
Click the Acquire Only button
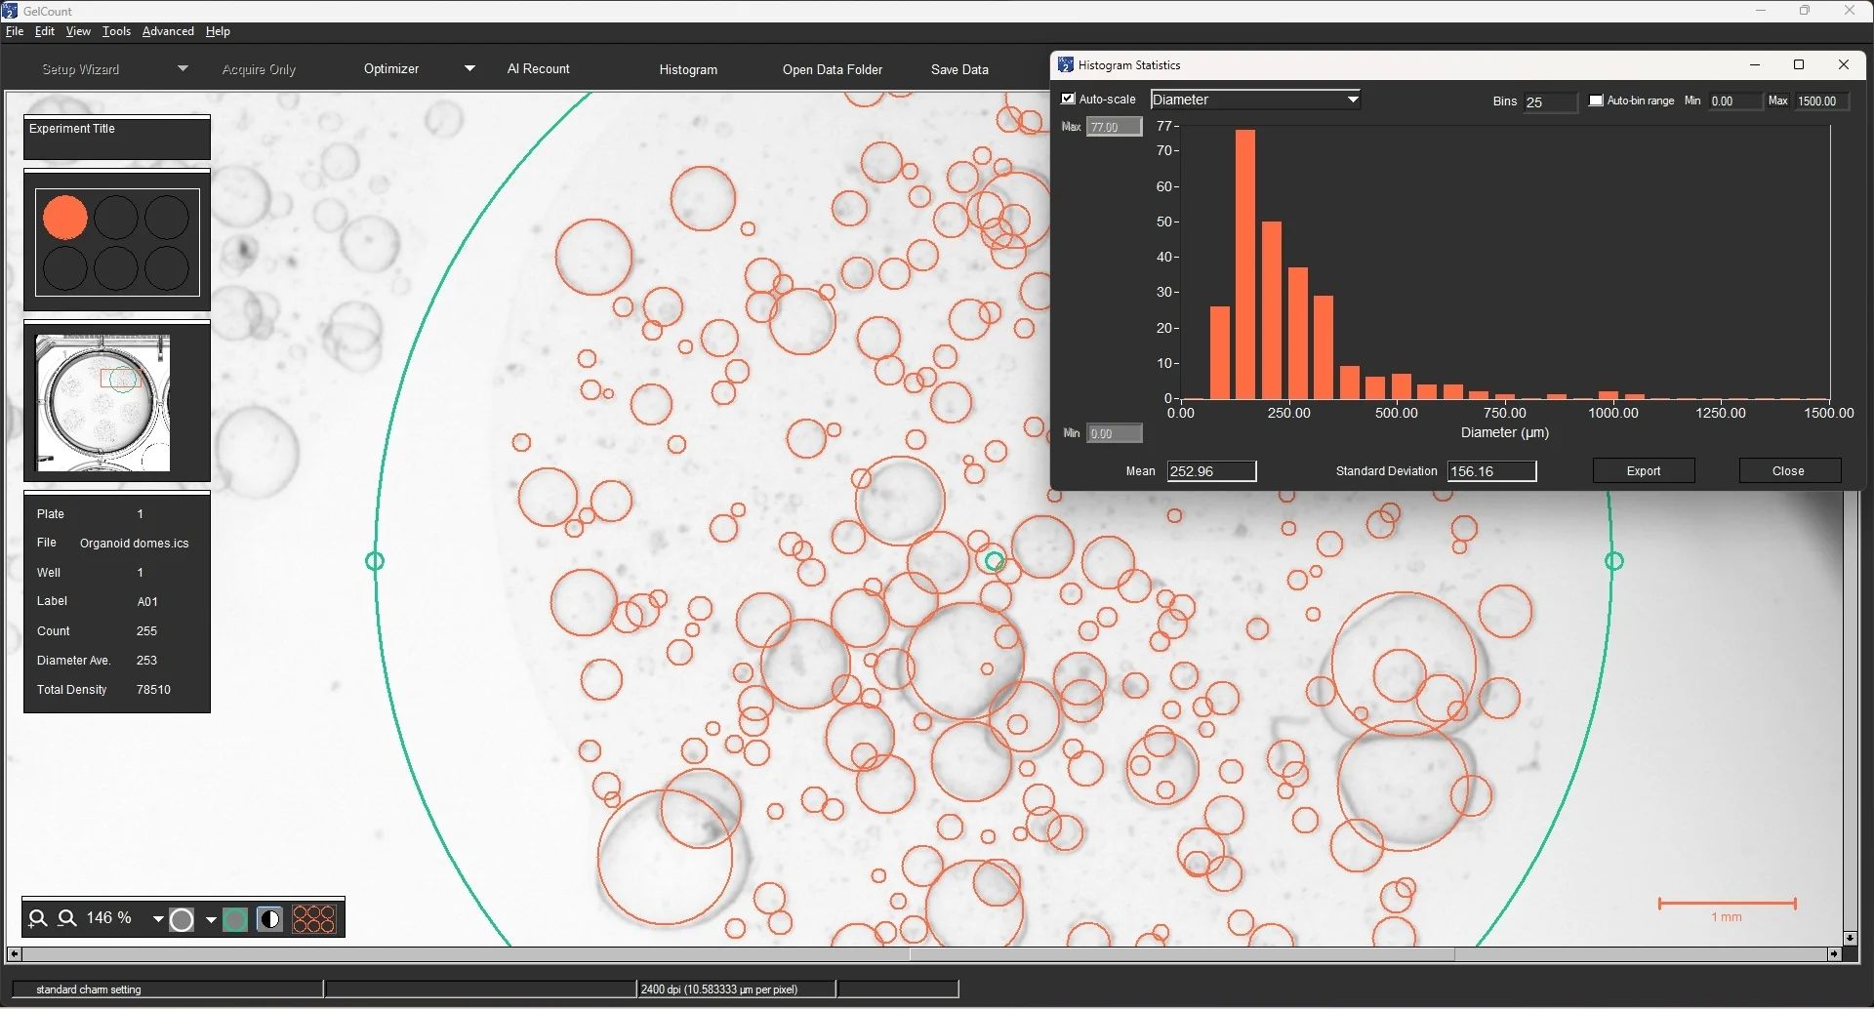pos(259,69)
